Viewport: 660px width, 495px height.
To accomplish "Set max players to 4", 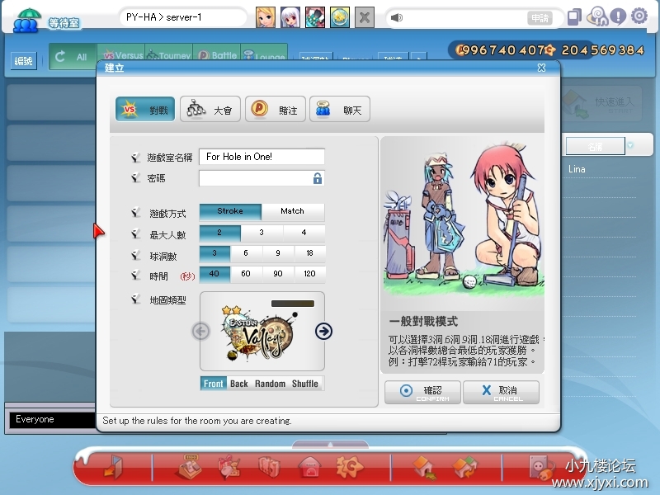I will [304, 233].
